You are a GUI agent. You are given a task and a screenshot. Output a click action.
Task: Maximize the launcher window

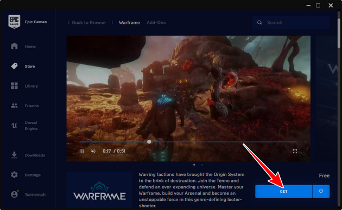(x=318, y=5)
